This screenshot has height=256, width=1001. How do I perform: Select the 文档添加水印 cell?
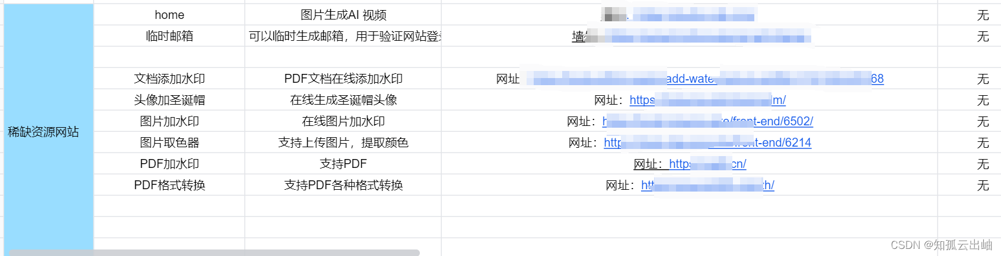[x=170, y=79]
